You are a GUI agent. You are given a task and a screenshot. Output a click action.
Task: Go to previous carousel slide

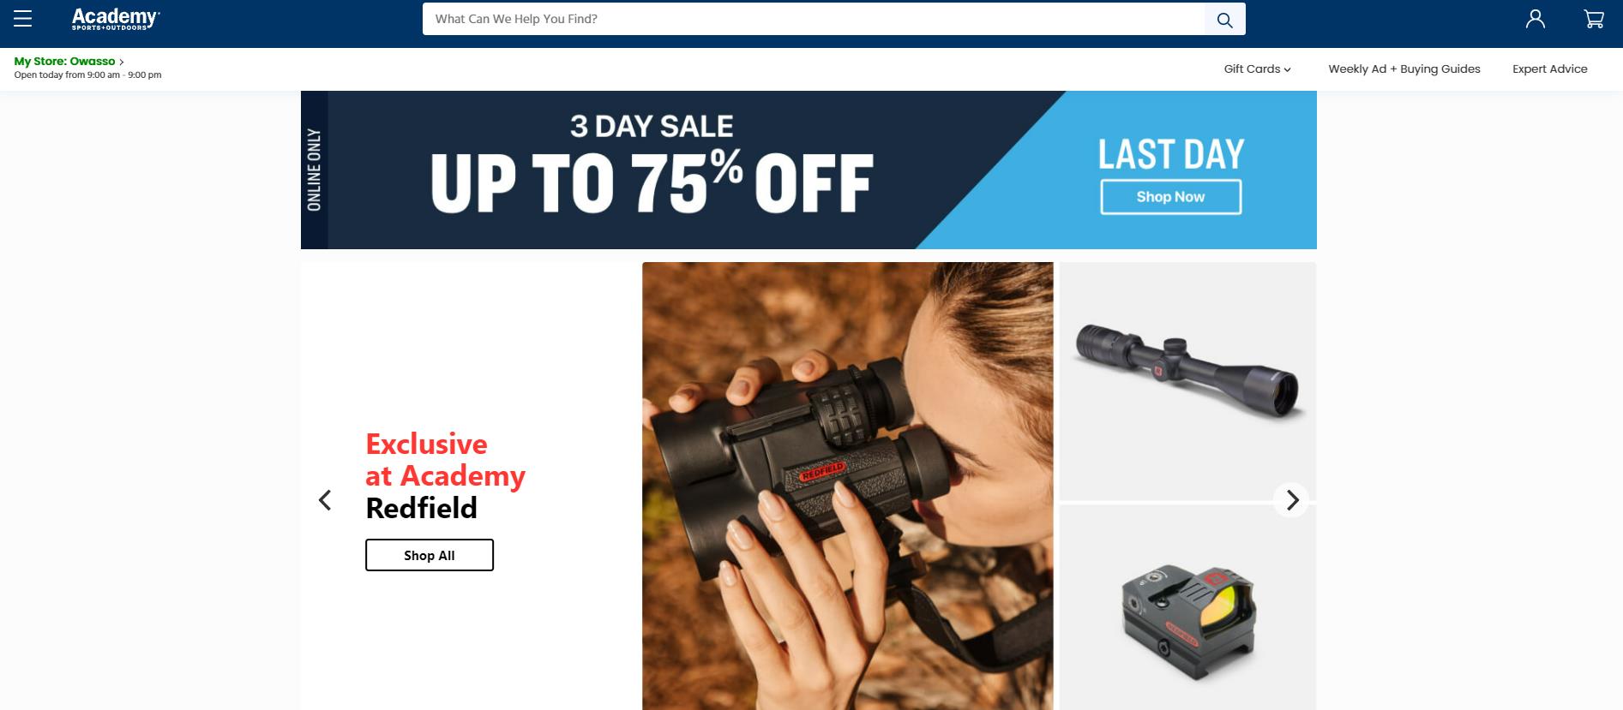325,500
